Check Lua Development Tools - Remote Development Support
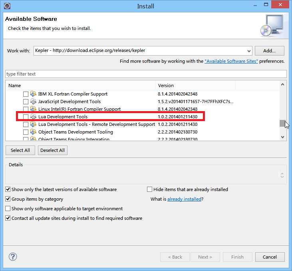 26,124
